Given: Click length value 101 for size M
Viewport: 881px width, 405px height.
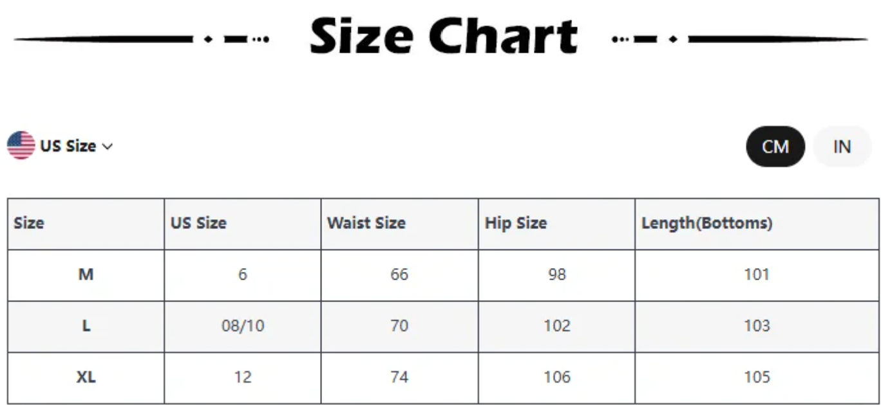Looking at the screenshot, I should [x=757, y=274].
